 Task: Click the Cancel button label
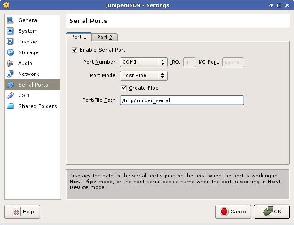pyautogui.click(x=239, y=212)
